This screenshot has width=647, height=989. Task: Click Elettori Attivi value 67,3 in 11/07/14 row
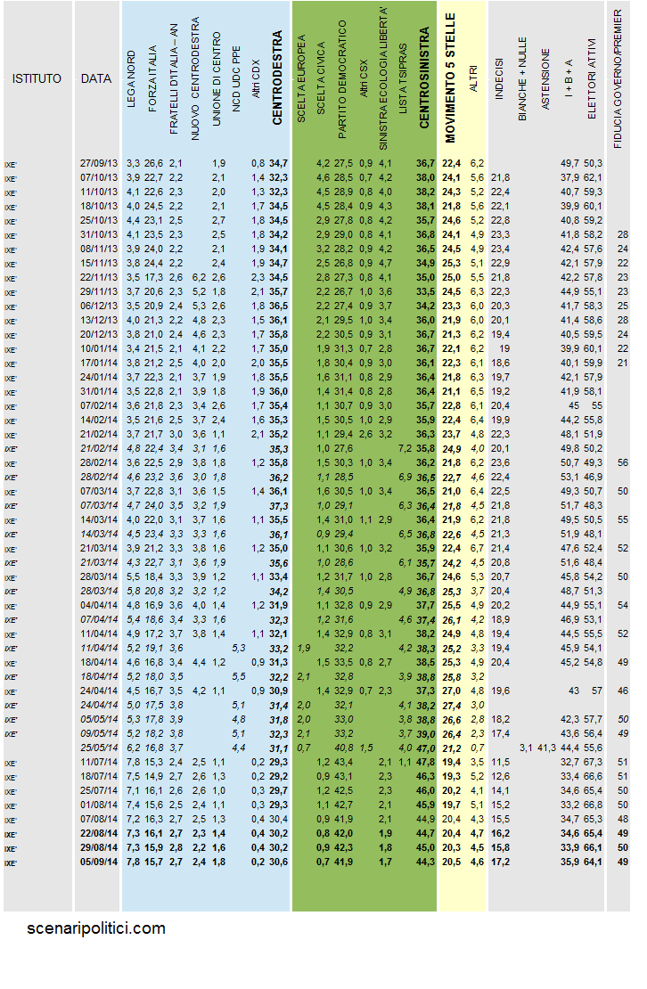(x=593, y=762)
